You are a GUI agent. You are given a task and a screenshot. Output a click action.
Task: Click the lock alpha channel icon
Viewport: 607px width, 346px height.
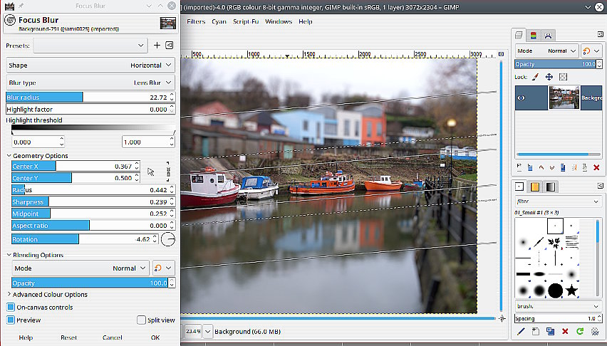[563, 77]
